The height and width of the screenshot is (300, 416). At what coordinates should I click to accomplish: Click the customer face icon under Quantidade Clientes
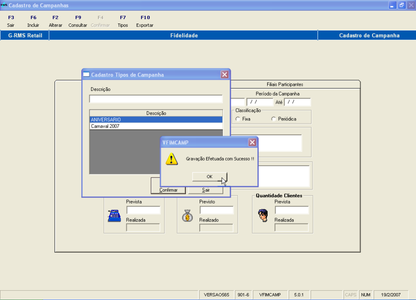[263, 215]
